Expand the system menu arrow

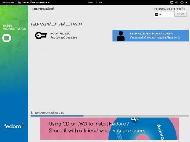pos(186,2)
